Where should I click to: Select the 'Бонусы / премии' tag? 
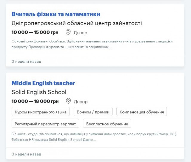click(x=93, y=111)
